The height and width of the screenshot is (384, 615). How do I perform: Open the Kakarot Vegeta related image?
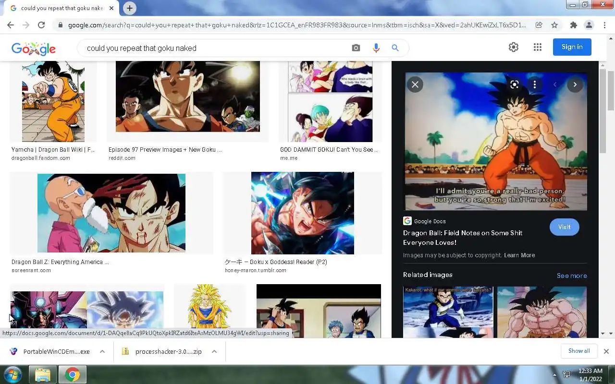[x=448, y=312]
